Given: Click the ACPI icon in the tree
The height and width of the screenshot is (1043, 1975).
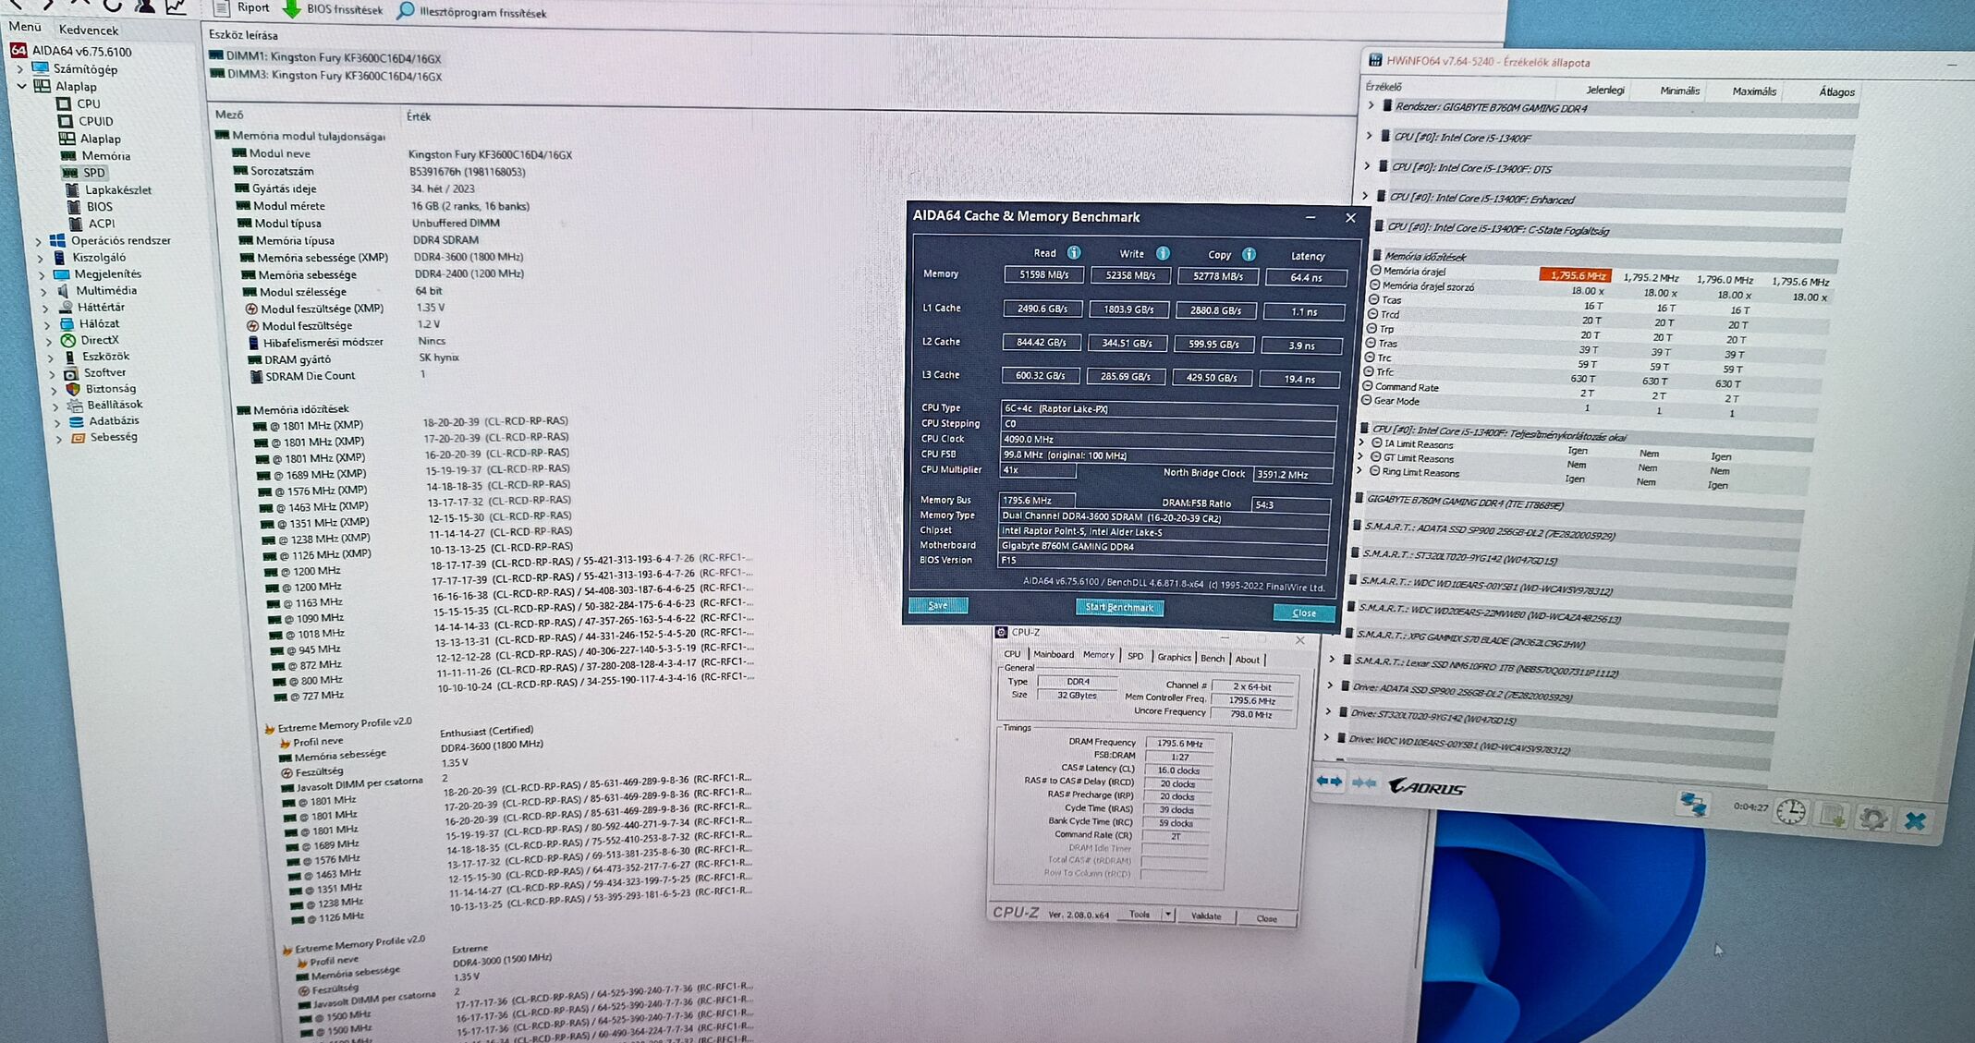Looking at the screenshot, I should click(75, 223).
